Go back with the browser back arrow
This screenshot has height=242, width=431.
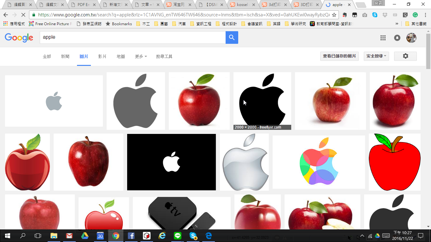[x=5, y=15]
